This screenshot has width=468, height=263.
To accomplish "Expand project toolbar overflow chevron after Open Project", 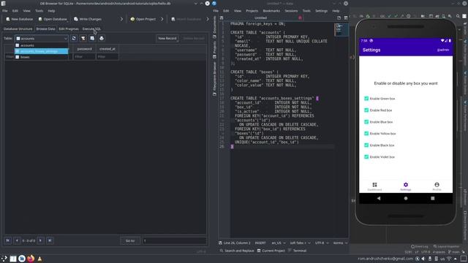I will pyautogui.click(x=162, y=19).
